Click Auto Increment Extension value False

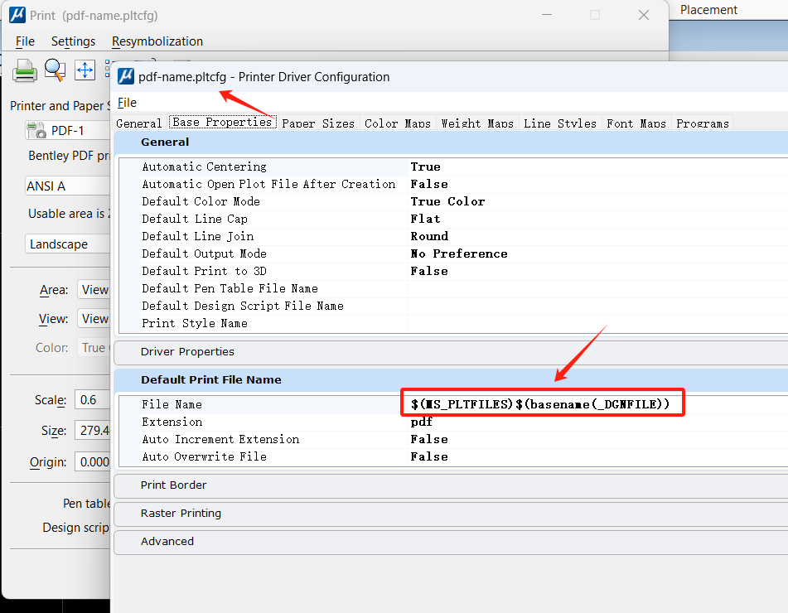(x=428, y=439)
